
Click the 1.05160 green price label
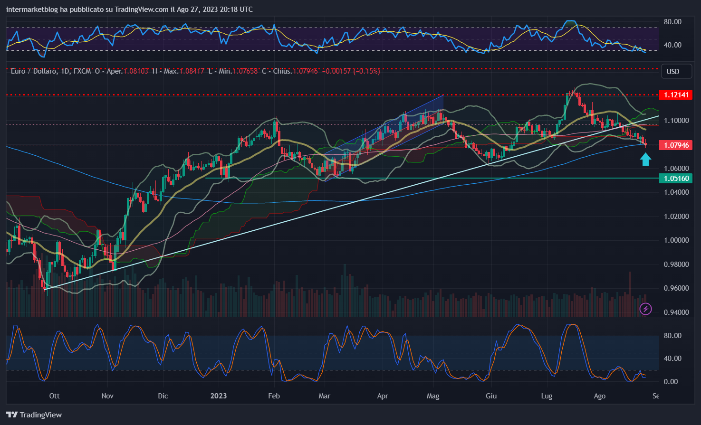[676, 178]
